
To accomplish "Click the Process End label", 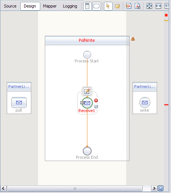I will coord(87,157).
